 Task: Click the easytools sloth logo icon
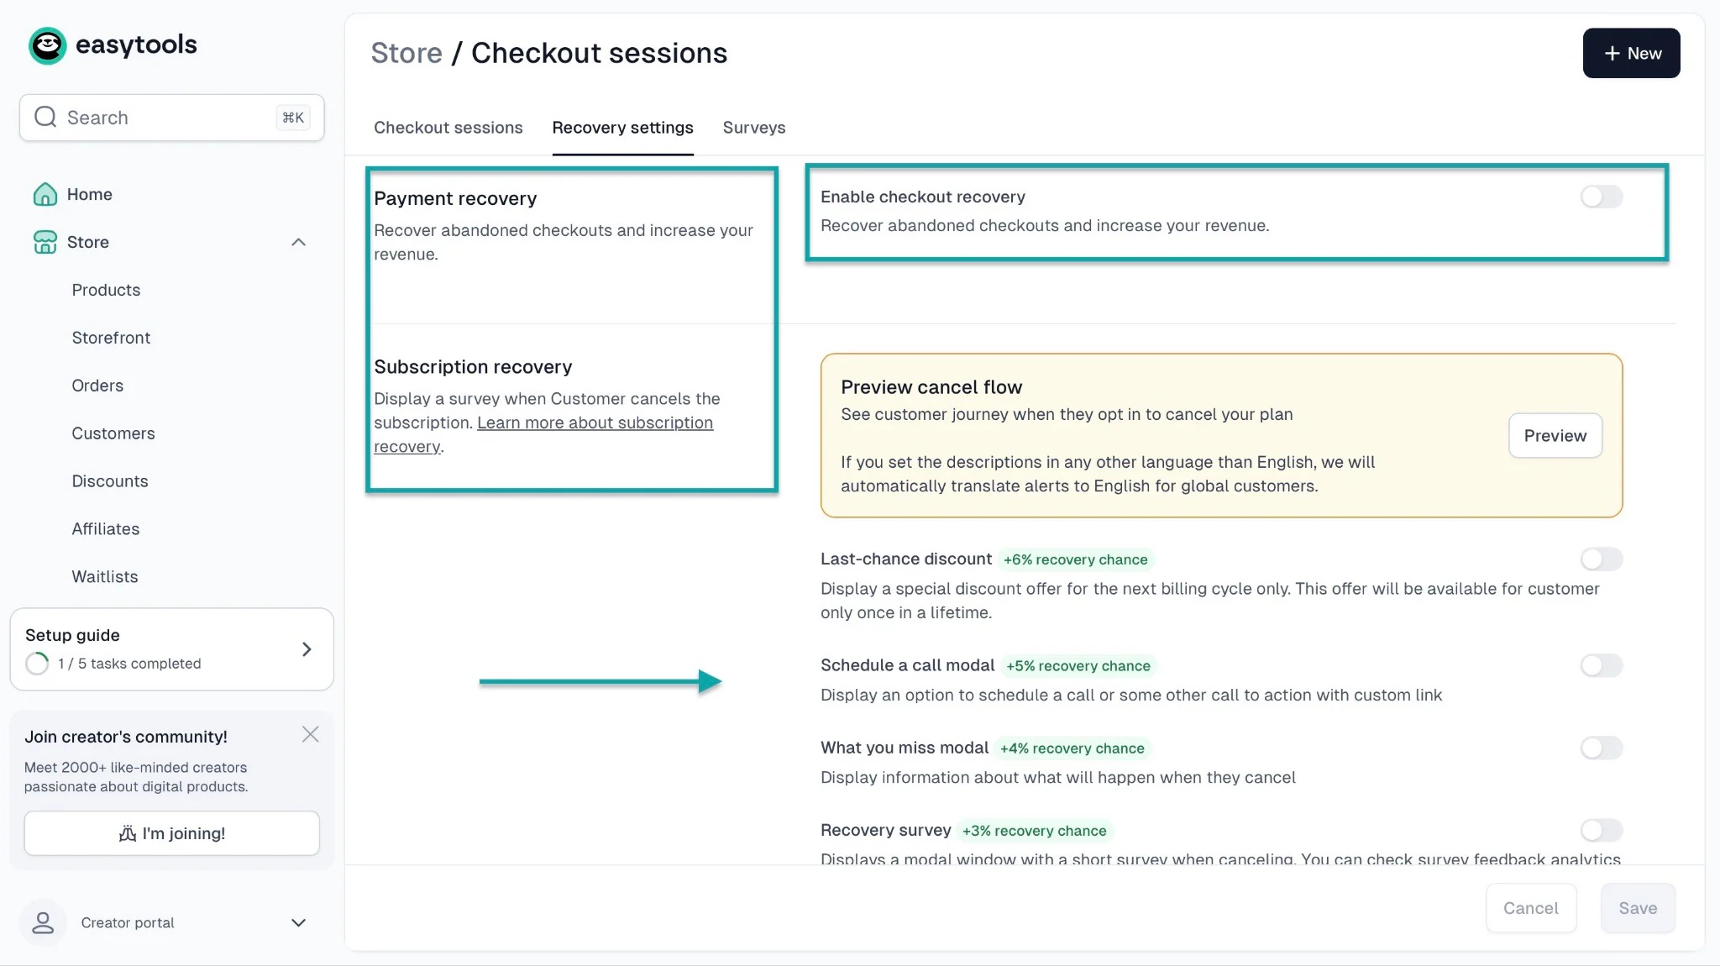click(x=47, y=45)
